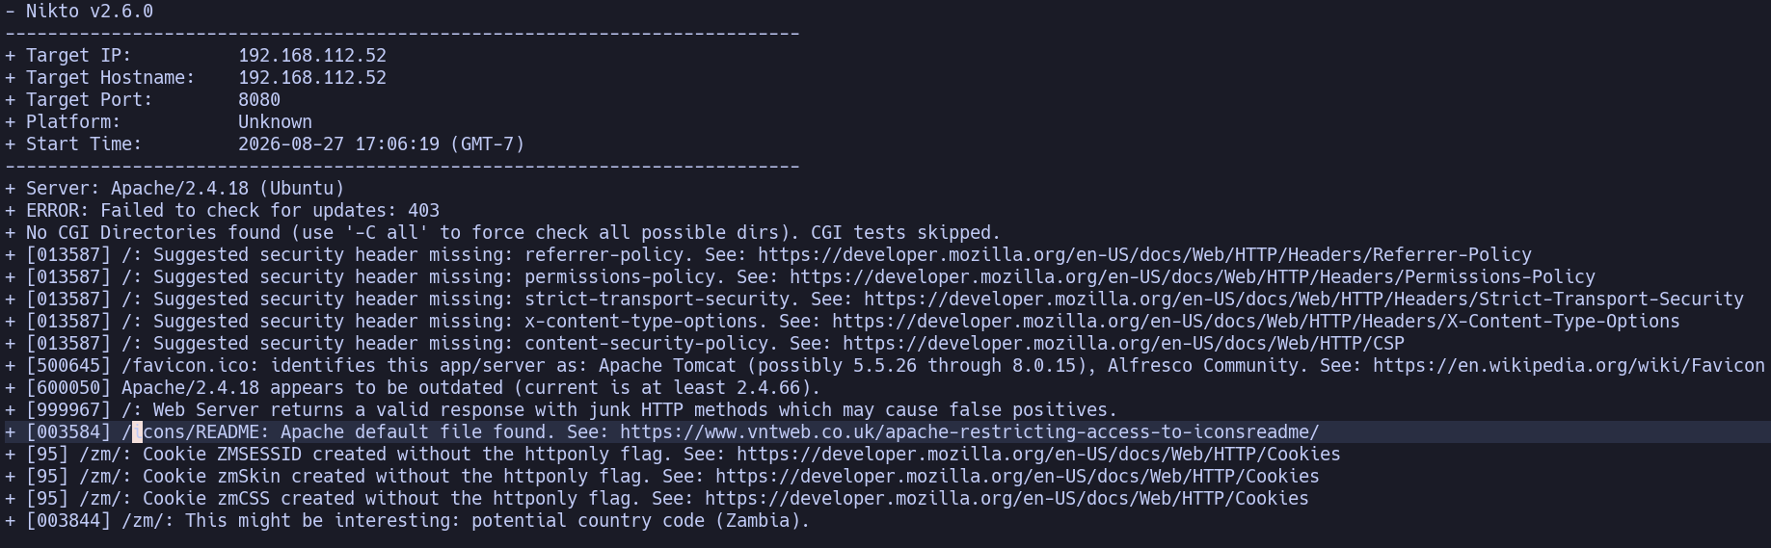Click the Server Apache/2.4.18 (Ubuntu) text
The image size is (1771, 548).
pyautogui.click(x=185, y=189)
